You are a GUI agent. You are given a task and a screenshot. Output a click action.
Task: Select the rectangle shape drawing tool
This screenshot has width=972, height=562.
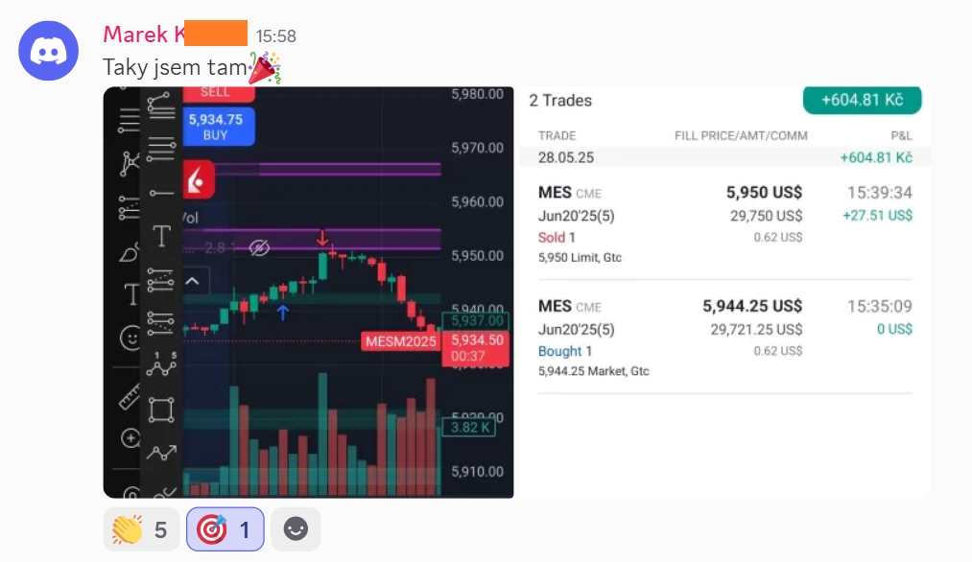(161, 410)
